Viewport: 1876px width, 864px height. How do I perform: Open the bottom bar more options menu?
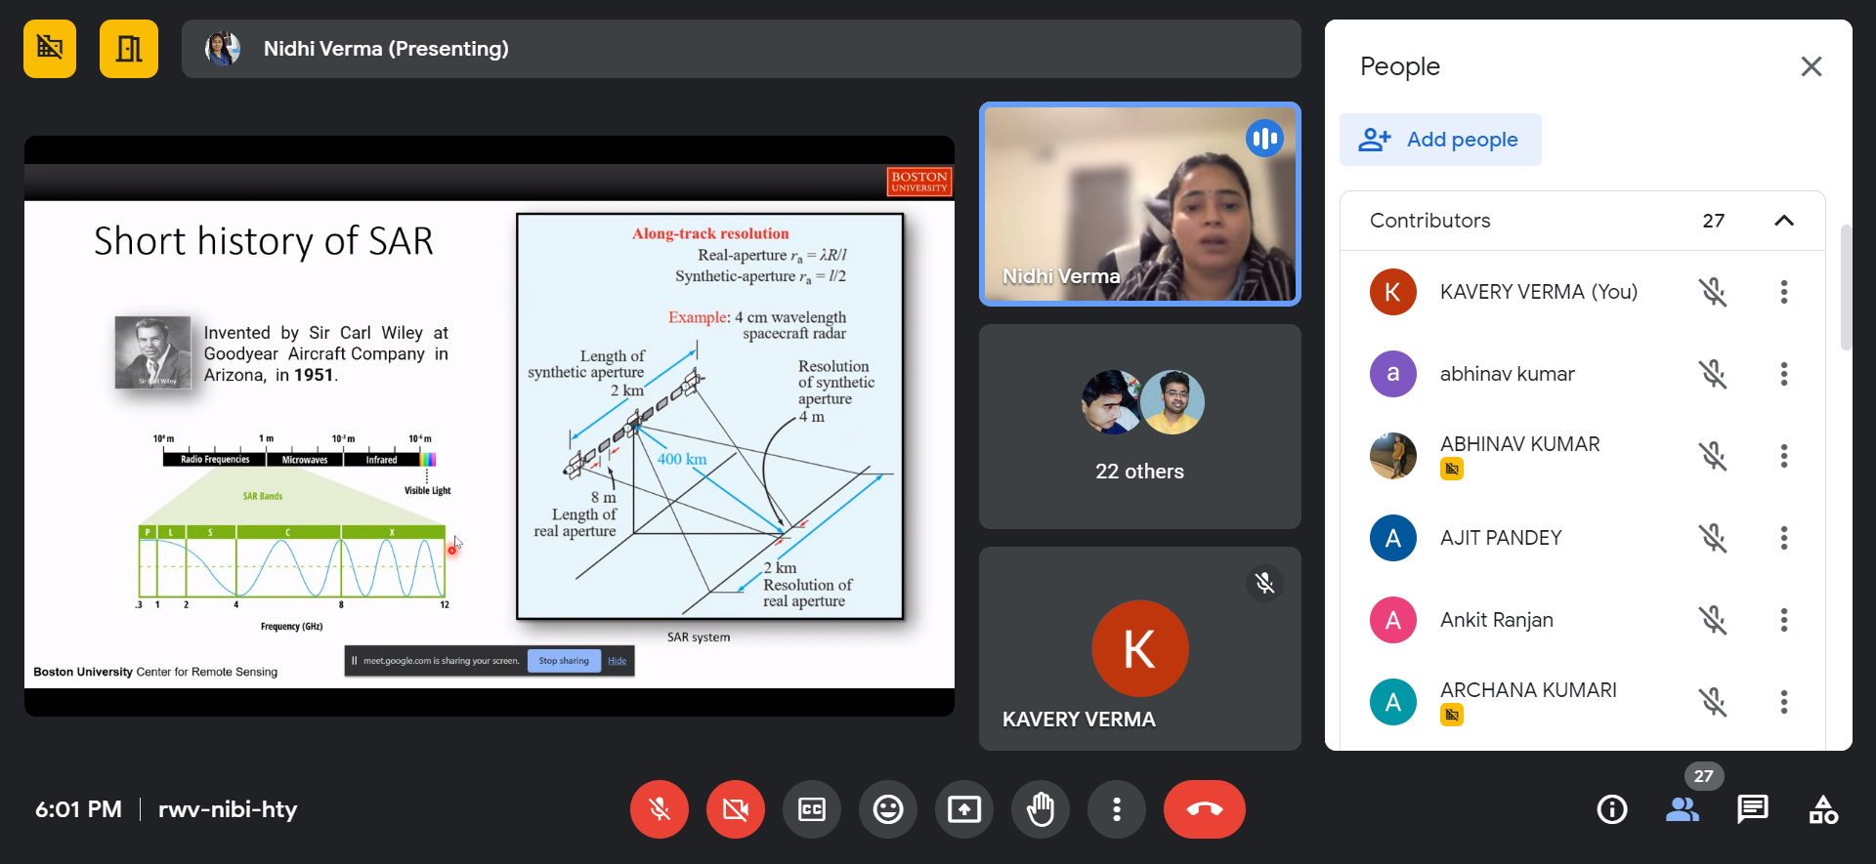1117,809
